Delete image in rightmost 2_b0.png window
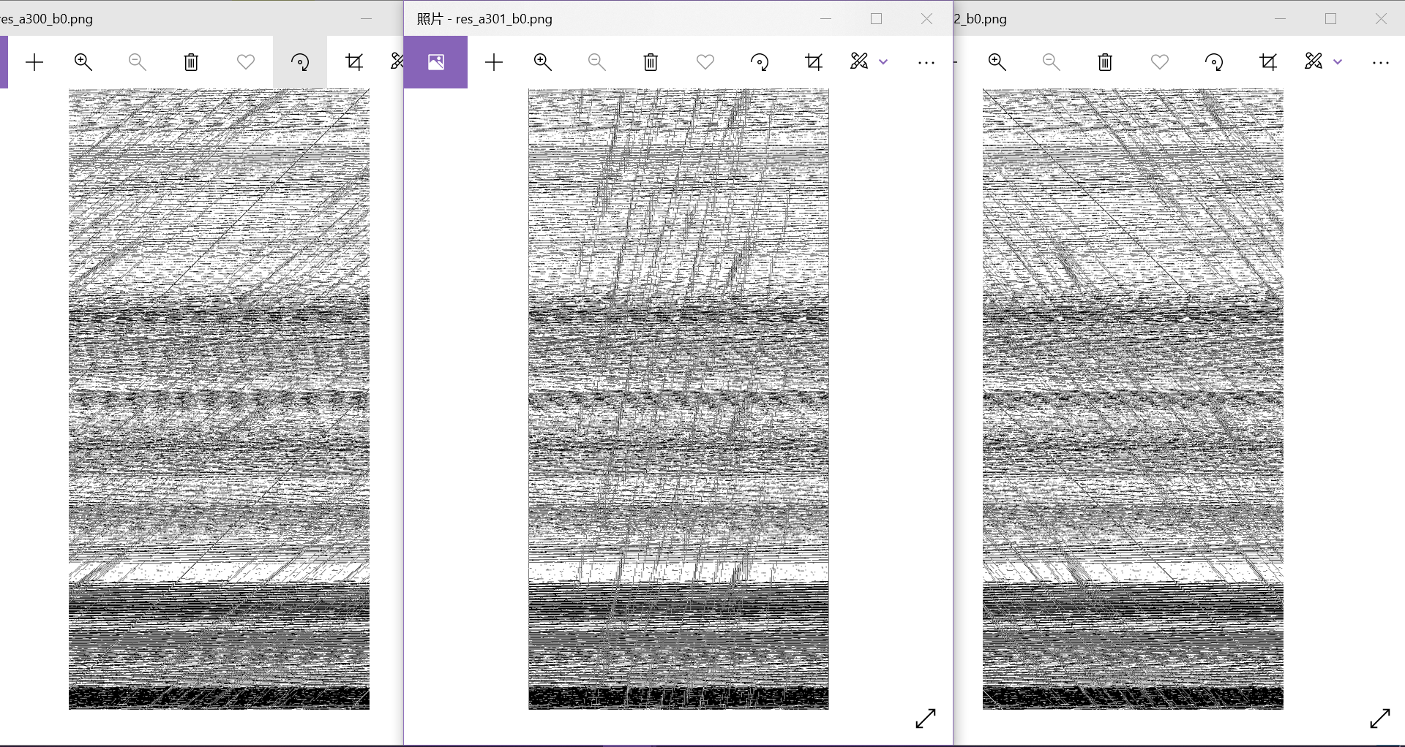The height and width of the screenshot is (747, 1405). click(1105, 62)
